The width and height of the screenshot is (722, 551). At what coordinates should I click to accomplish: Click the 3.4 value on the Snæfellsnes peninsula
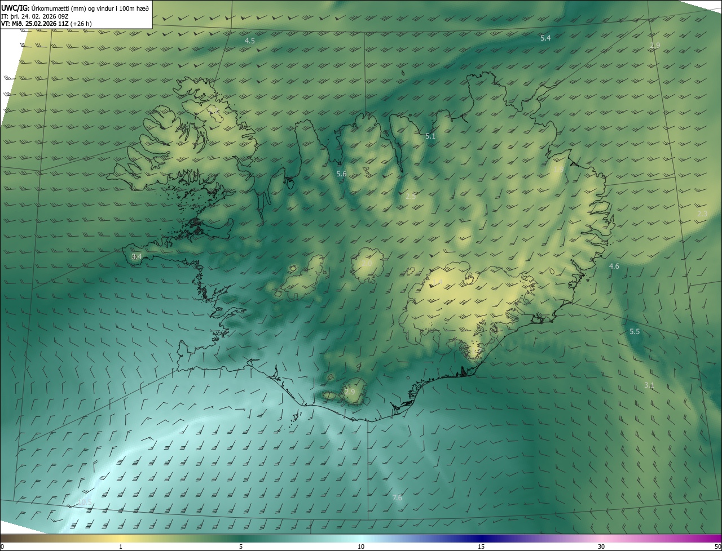pyautogui.click(x=137, y=256)
